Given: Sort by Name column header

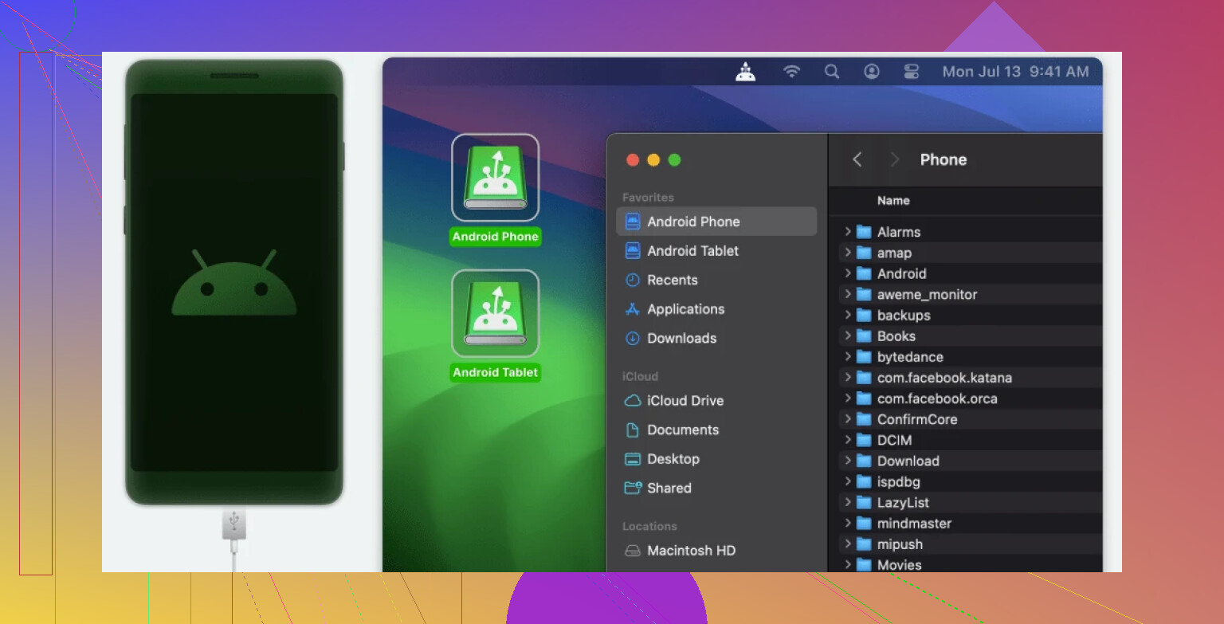Looking at the screenshot, I should coord(893,201).
